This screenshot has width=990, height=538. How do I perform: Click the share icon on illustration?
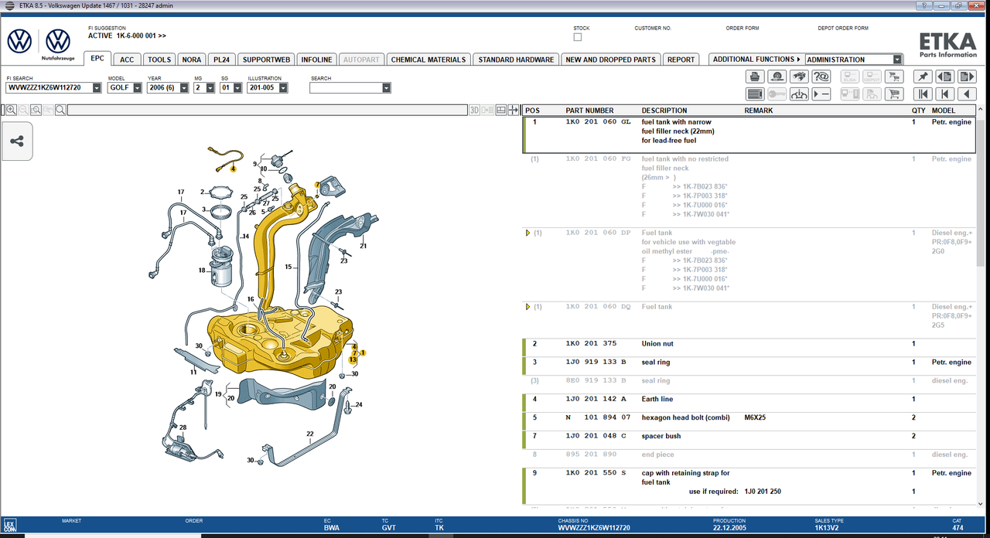[x=17, y=141]
